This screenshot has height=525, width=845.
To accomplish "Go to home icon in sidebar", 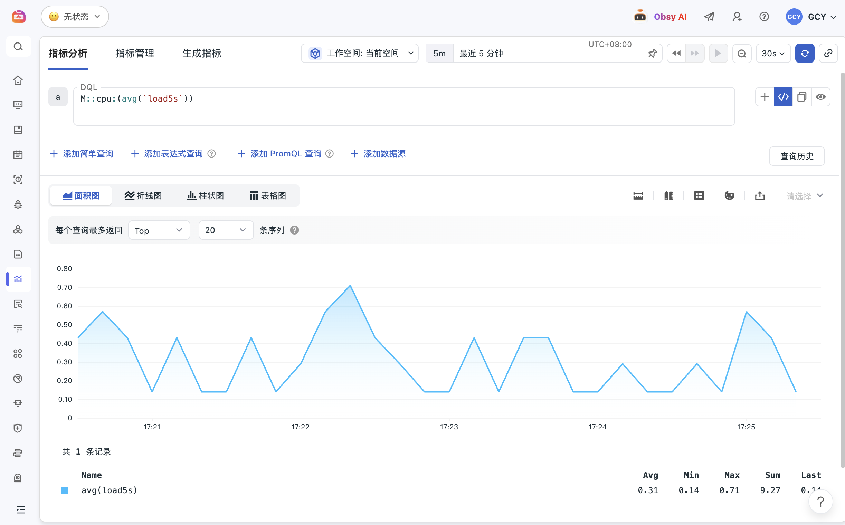I will pos(18,80).
